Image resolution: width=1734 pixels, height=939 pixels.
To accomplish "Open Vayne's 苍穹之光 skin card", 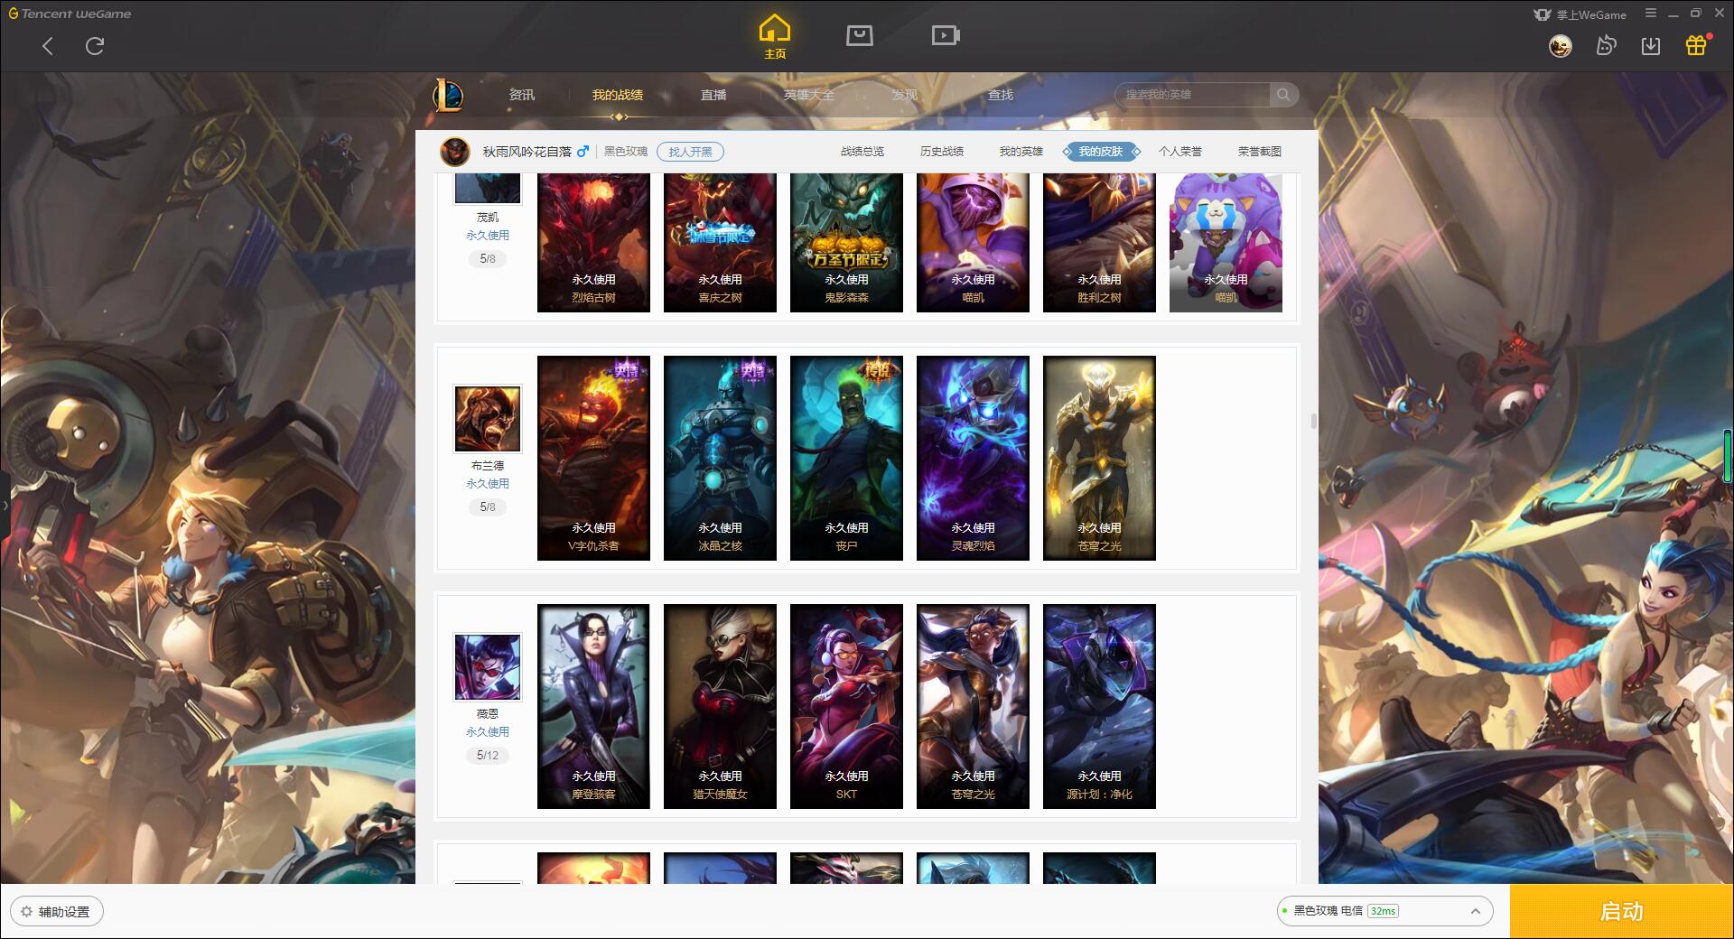I will [x=973, y=706].
